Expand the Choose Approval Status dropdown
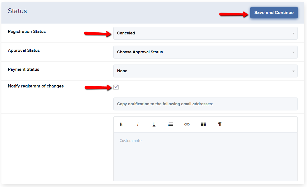The image size is (307, 187). 205,52
